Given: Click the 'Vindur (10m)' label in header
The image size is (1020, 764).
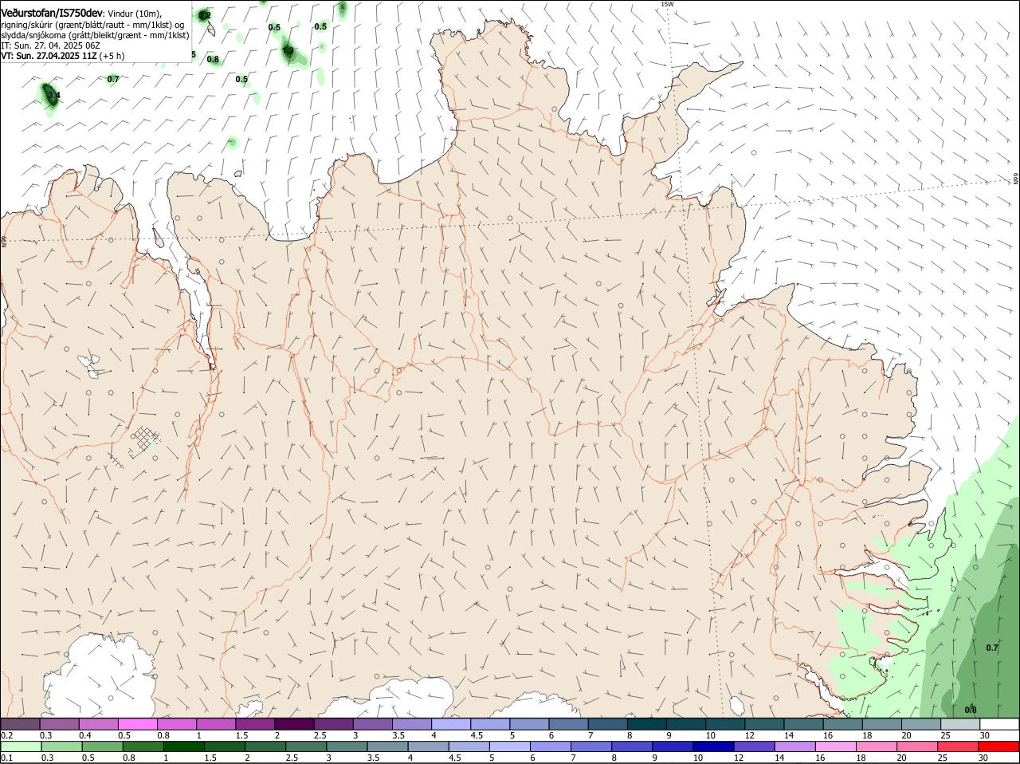Looking at the screenshot, I should 135,14.
